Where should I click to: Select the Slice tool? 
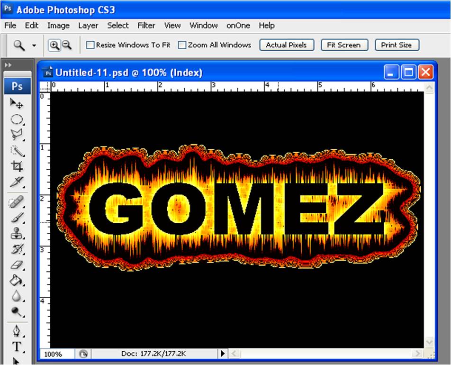click(17, 182)
